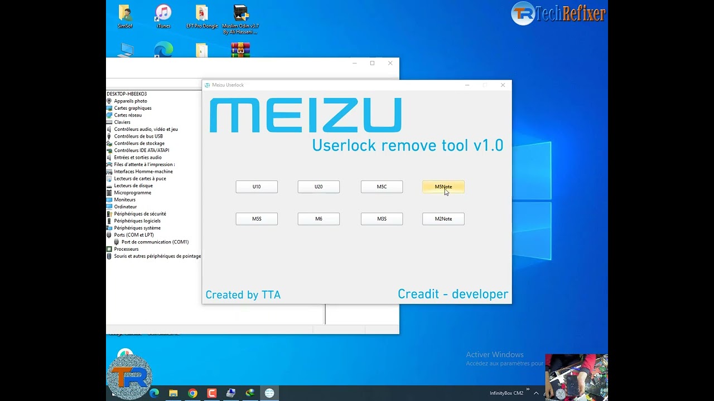This screenshot has width=714, height=401.
Task: Select the This PC desktop icon
Action: tap(125, 50)
